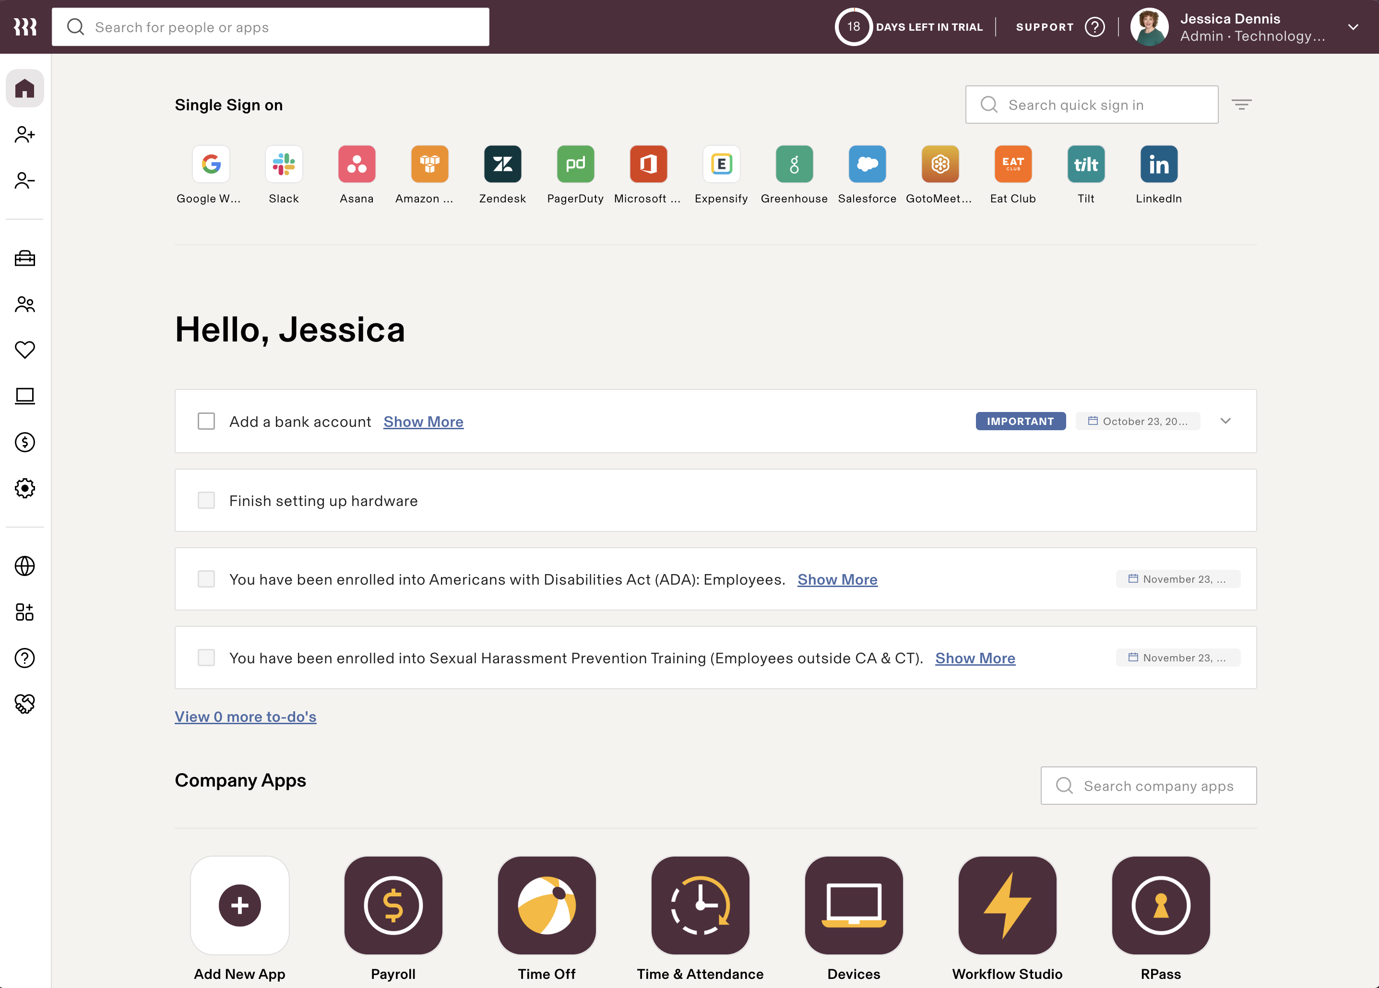Launch Amazon single sign-on app
Image resolution: width=1379 pixels, height=988 pixels.
click(430, 164)
